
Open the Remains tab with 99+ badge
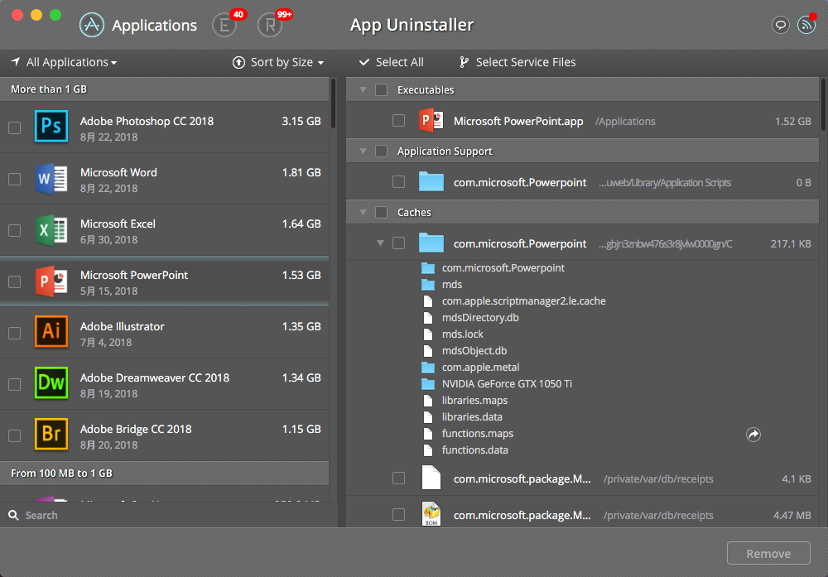click(x=270, y=25)
